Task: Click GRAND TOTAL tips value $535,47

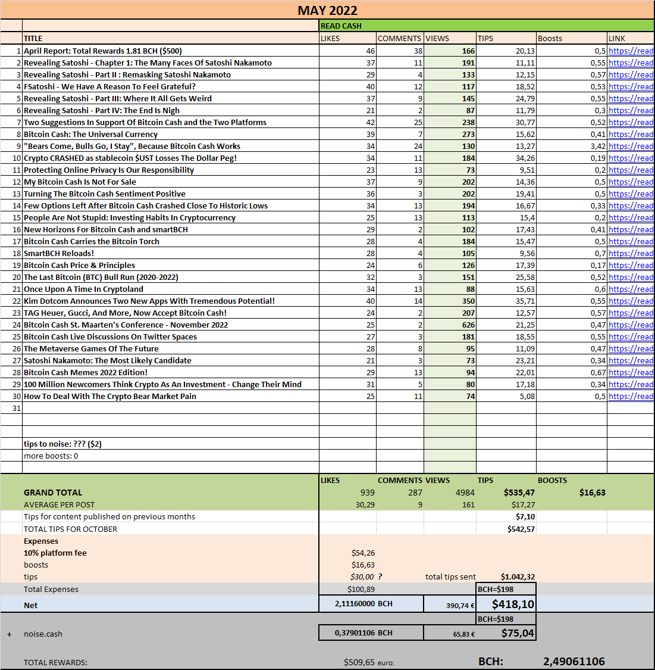Action: (x=519, y=493)
